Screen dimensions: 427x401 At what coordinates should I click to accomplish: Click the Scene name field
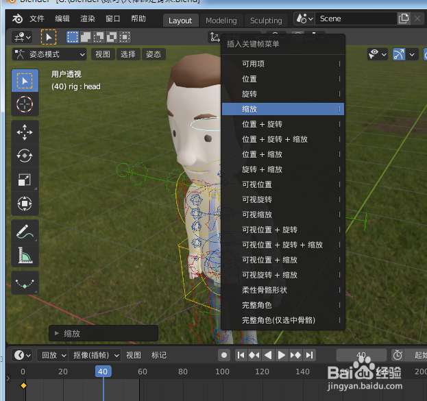coord(356,19)
